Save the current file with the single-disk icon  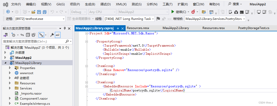[x=39, y=12]
